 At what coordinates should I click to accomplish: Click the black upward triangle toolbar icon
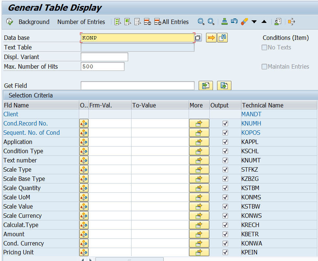point(264,21)
